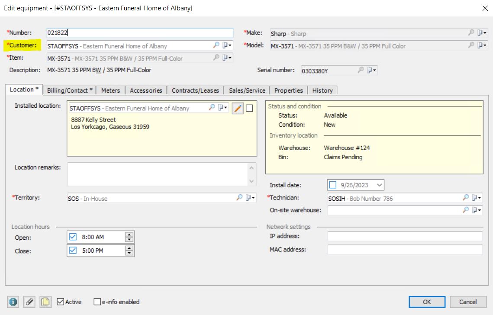The image size is (493, 315).
Task: Open the Properties tab
Action: 289,90
